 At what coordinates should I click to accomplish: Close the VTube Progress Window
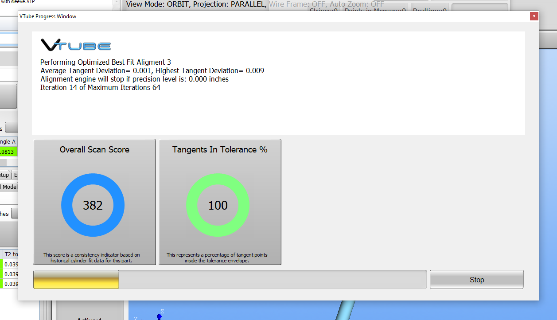tap(534, 16)
